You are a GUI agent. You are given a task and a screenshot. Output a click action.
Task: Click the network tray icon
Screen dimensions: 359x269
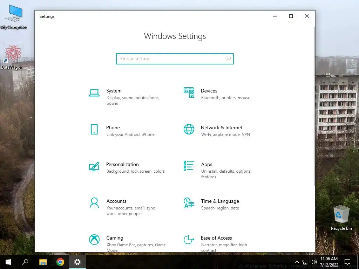[x=305, y=262]
